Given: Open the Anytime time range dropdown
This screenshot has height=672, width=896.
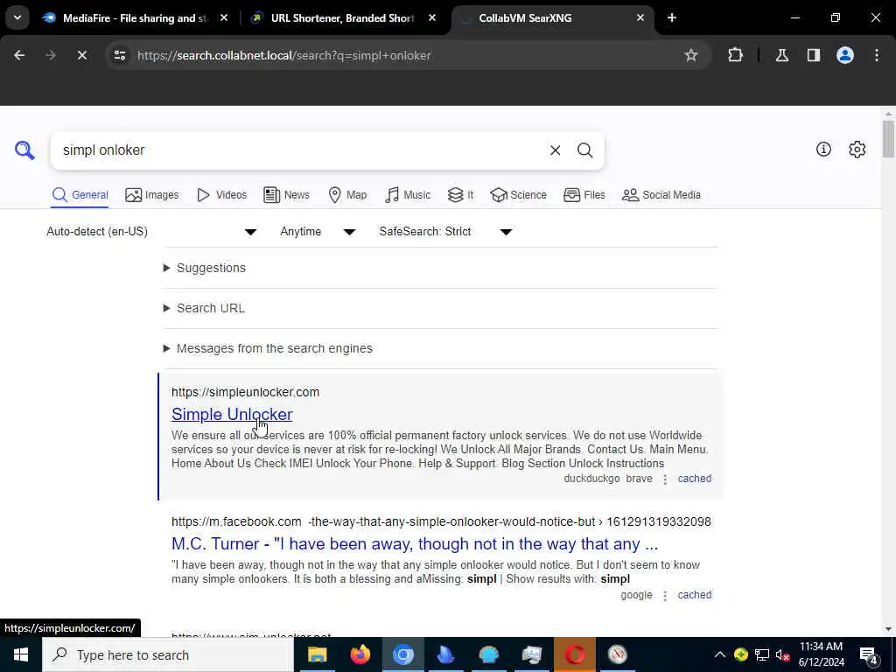Looking at the screenshot, I should (x=318, y=231).
